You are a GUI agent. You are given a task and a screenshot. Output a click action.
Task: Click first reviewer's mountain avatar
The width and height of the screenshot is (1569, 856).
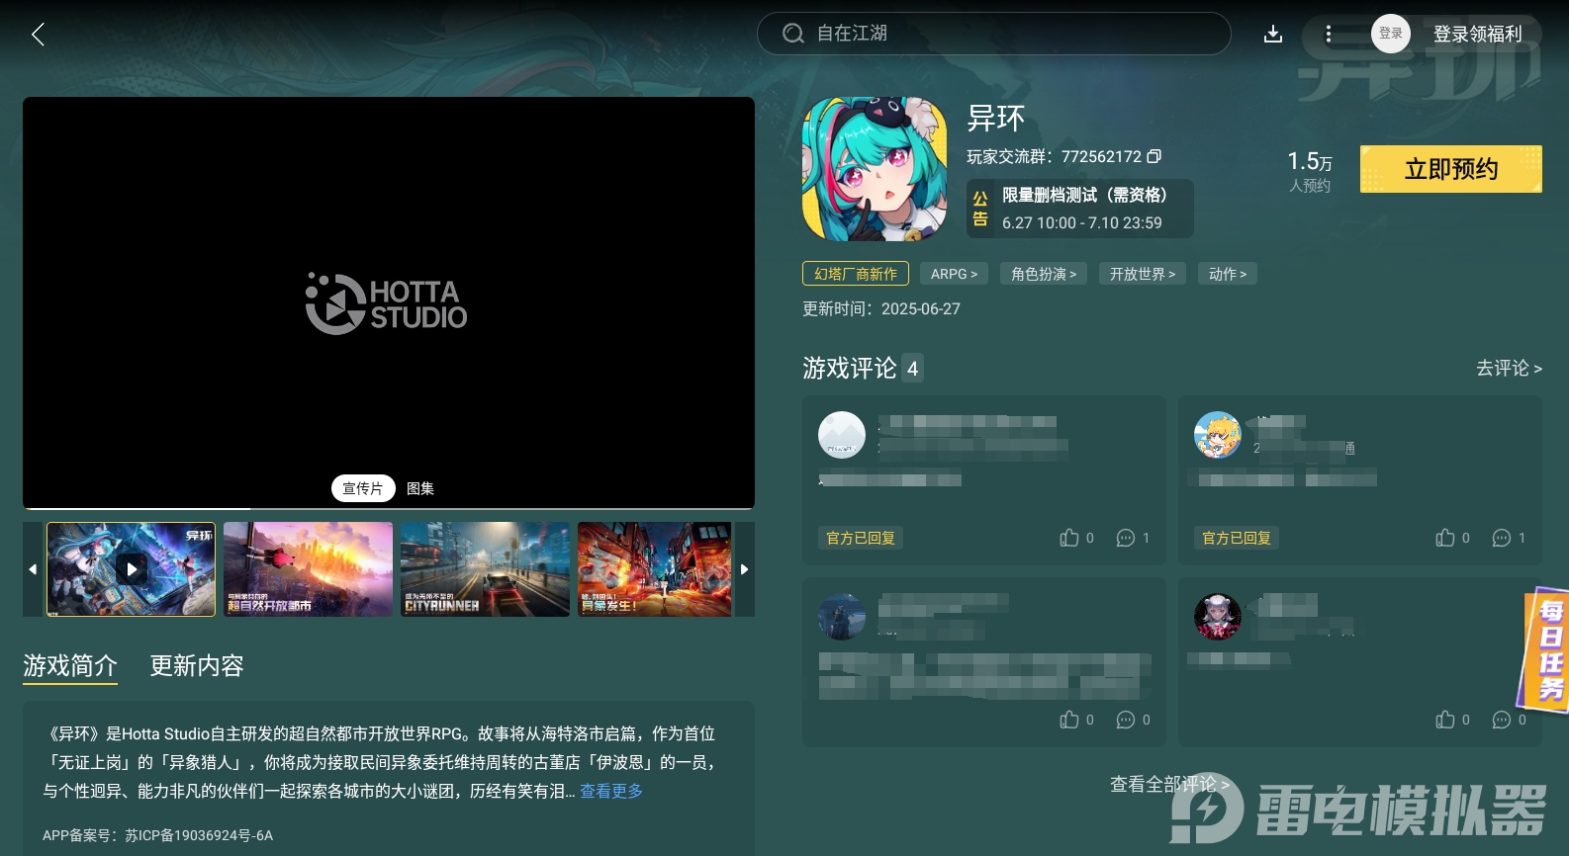point(842,435)
